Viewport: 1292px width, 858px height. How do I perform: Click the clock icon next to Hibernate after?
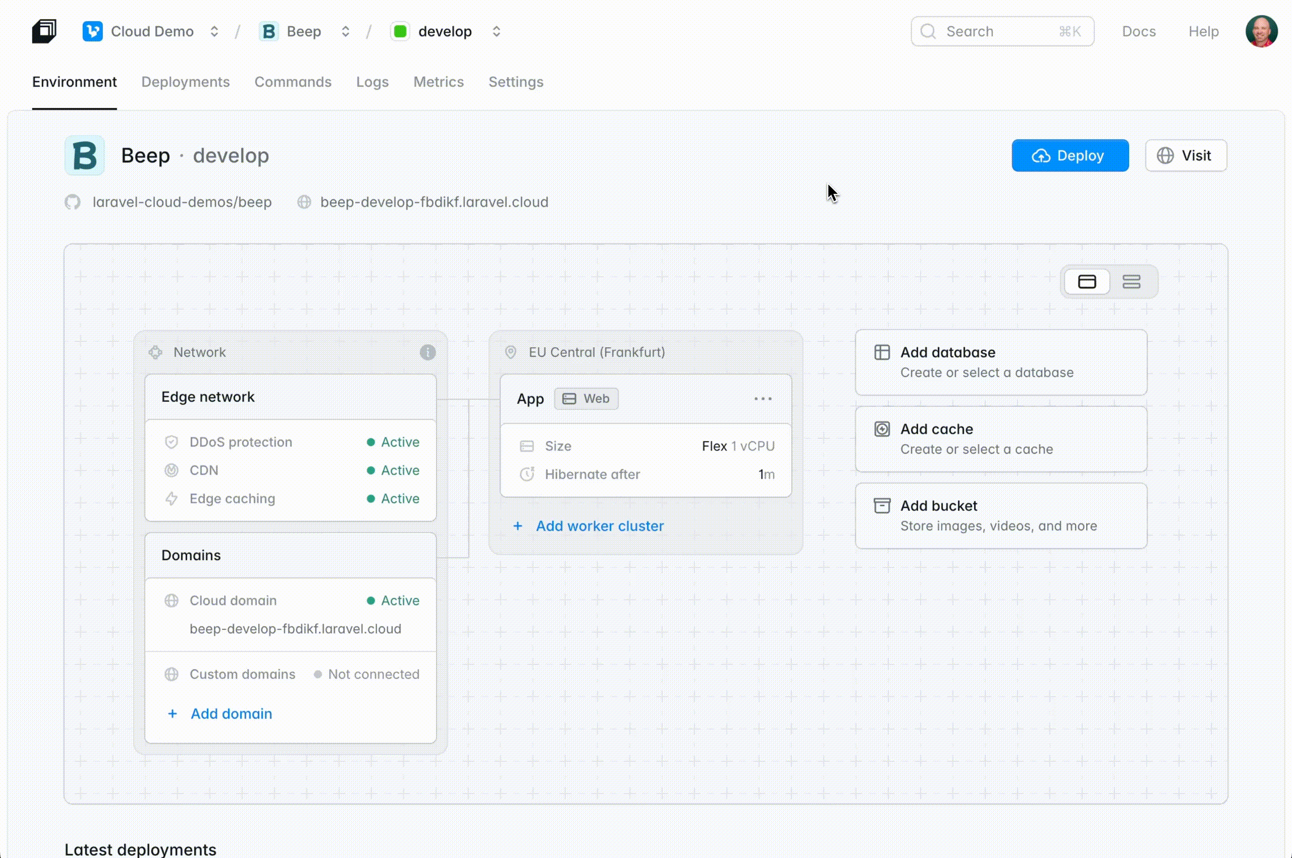pyautogui.click(x=527, y=474)
